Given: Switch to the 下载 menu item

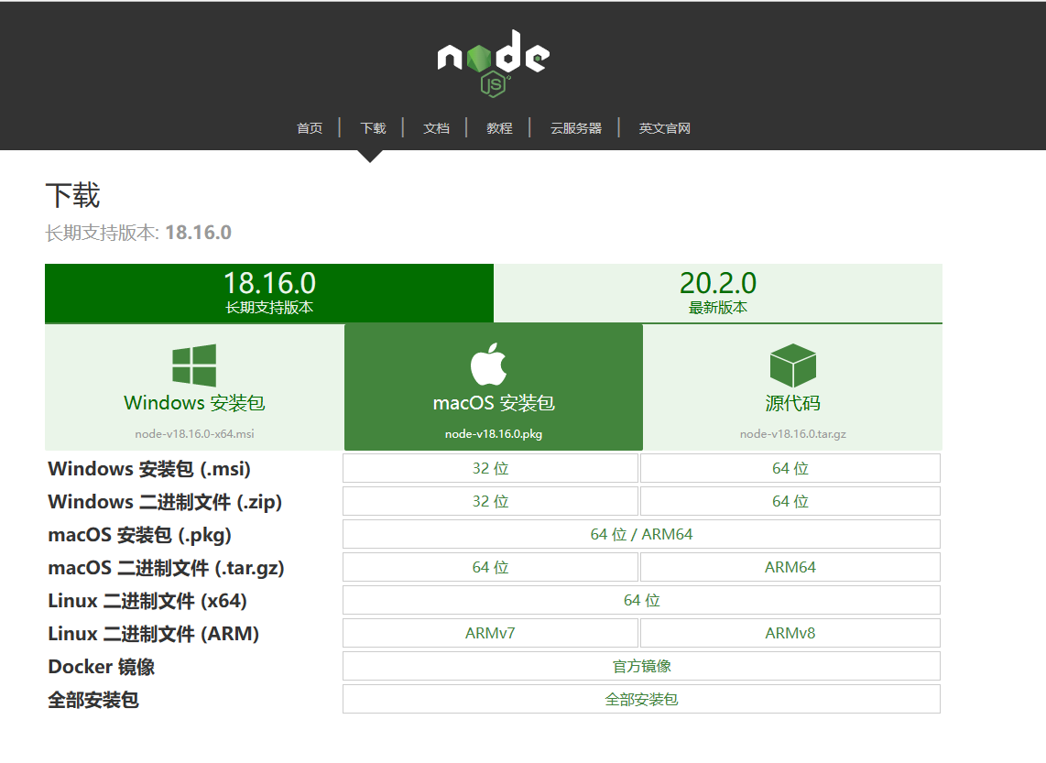Looking at the screenshot, I should [372, 128].
